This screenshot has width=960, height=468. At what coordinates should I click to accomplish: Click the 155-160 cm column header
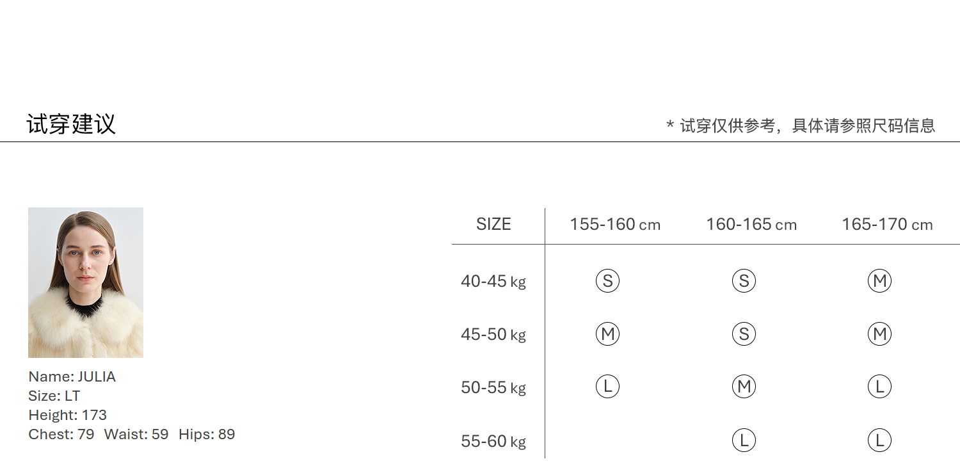615,225
